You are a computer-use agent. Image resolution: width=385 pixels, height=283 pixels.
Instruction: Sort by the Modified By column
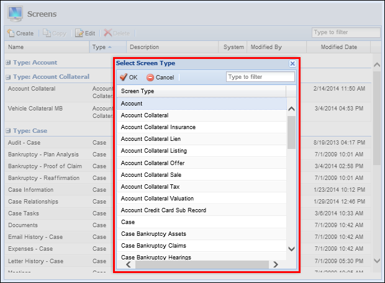point(277,47)
